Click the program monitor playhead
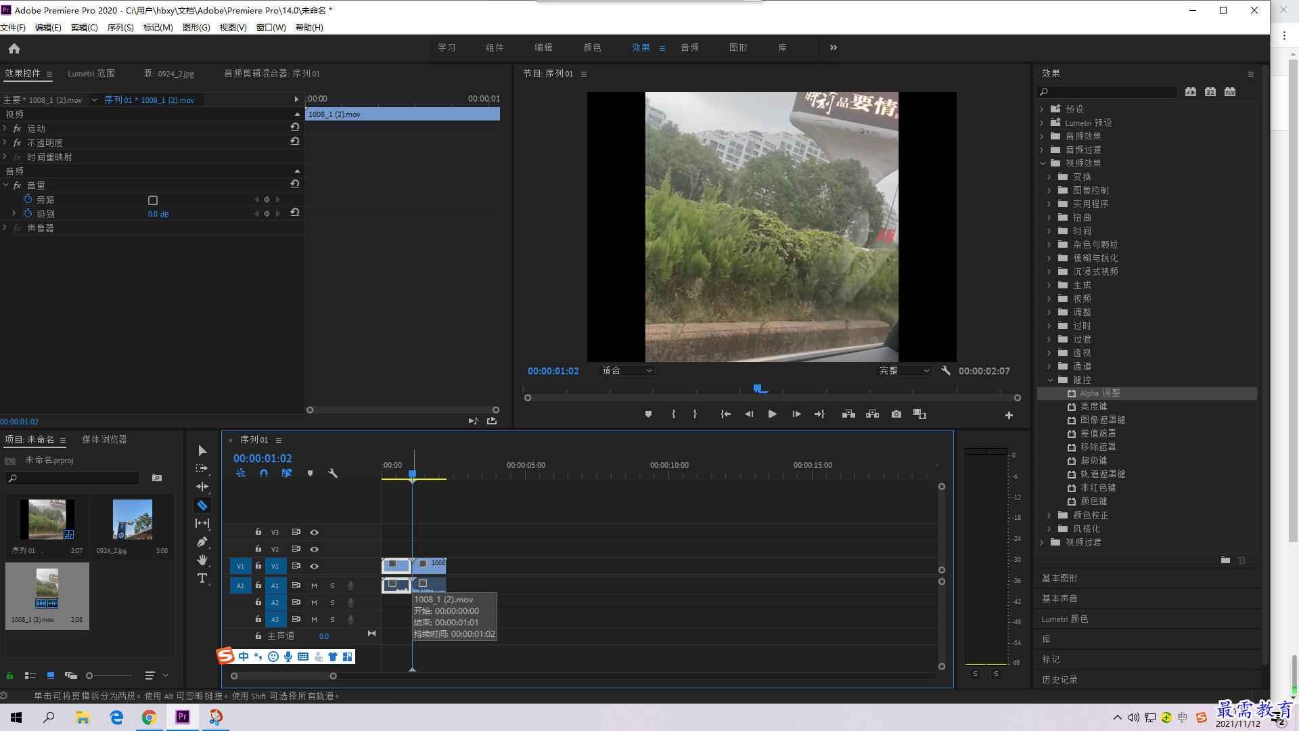This screenshot has width=1299, height=731. pyautogui.click(x=757, y=389)
